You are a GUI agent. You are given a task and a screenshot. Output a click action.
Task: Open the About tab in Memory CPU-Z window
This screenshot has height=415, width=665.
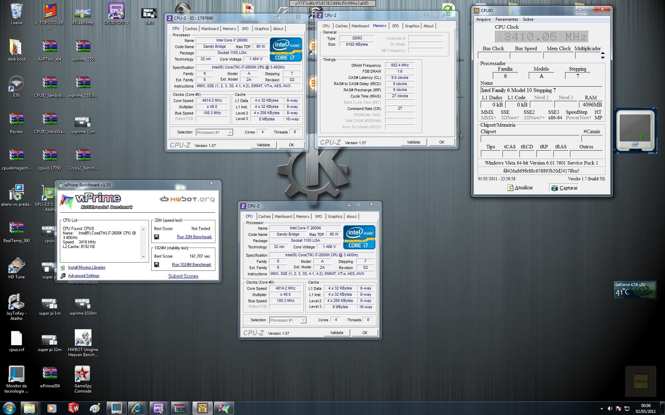(x=429, y=26)
